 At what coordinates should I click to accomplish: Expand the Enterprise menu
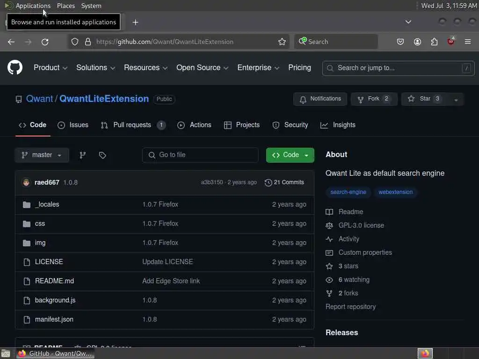(x=258, y=68)
